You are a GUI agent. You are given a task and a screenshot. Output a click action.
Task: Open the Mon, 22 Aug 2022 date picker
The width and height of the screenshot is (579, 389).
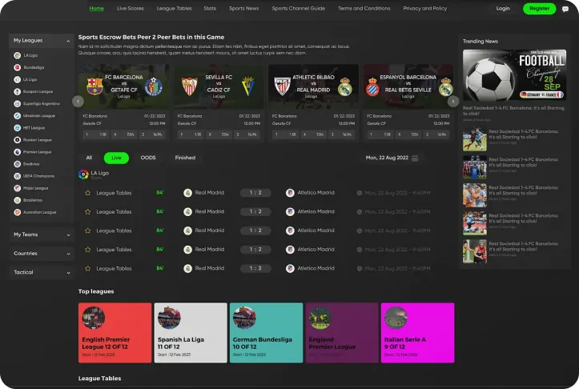click(392, 158)
